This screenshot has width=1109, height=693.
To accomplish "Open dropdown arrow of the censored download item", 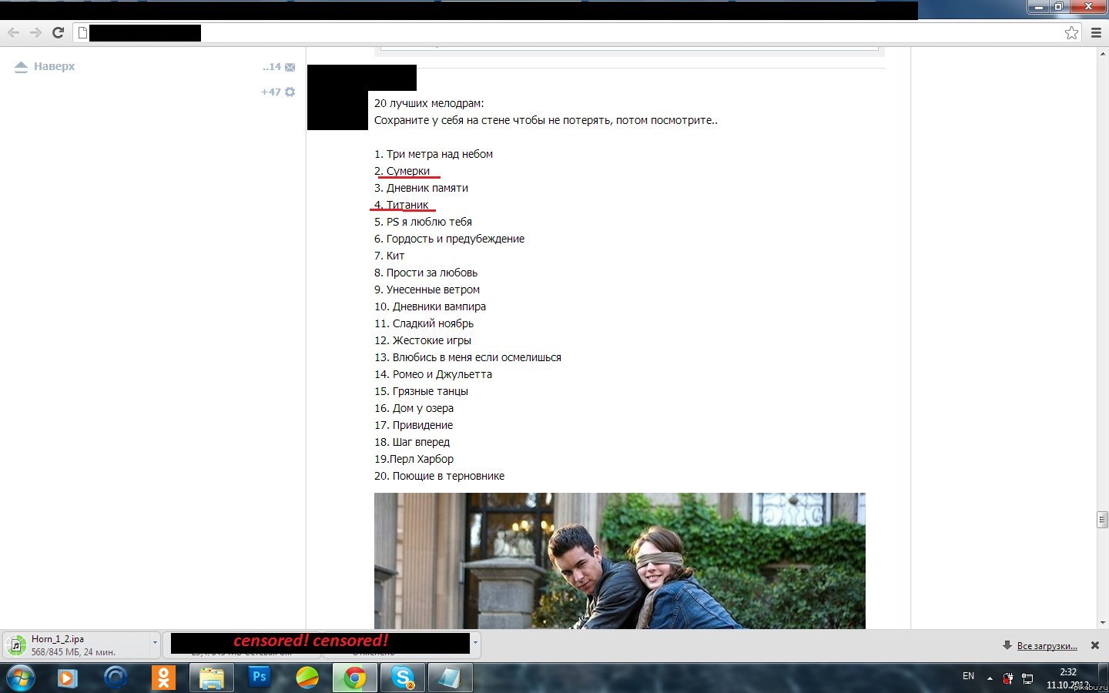I will pos(475,642).
